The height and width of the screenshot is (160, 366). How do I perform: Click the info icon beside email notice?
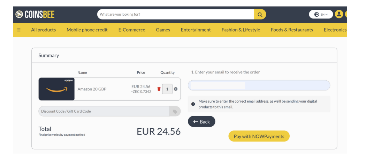[193, 104]
